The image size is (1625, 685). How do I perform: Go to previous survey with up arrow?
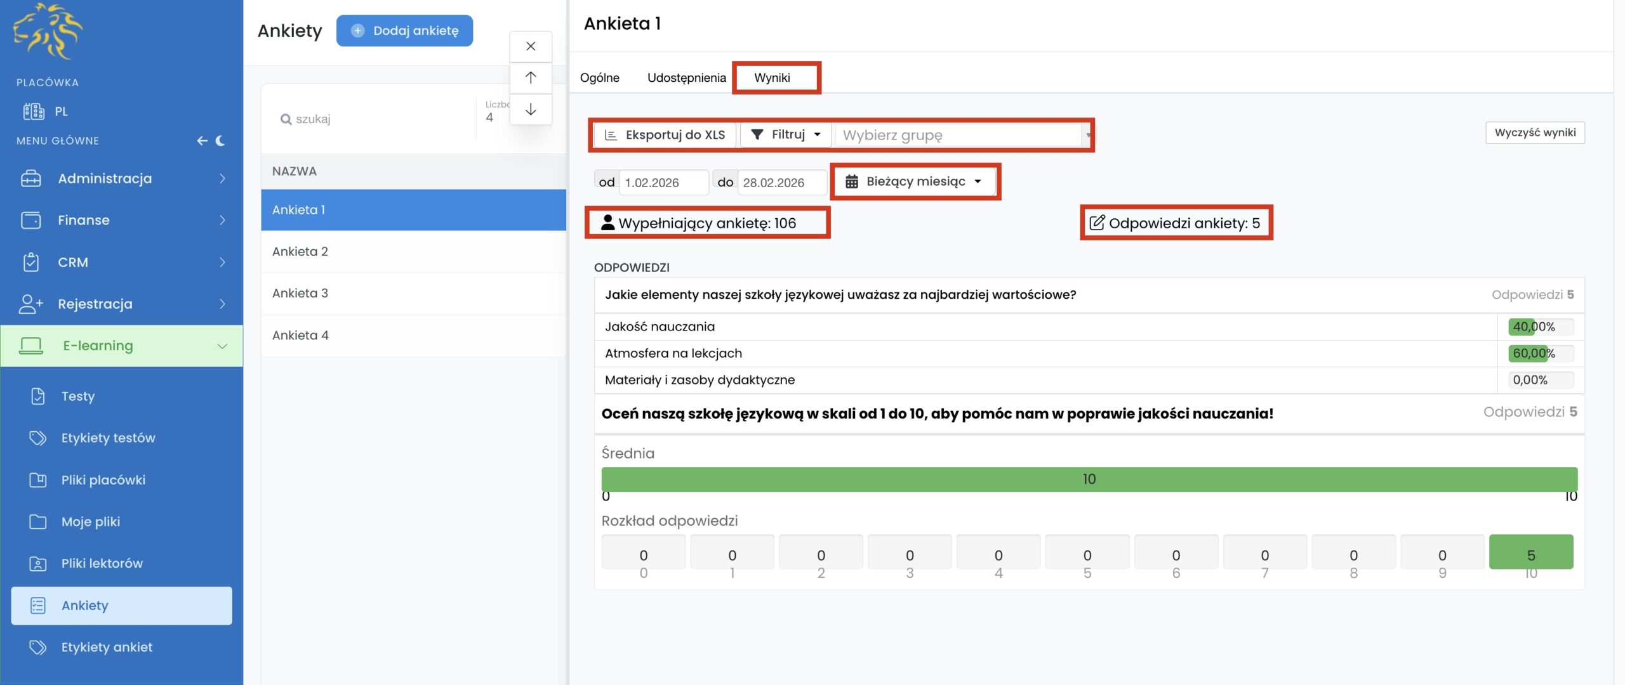tap(531, 77)
